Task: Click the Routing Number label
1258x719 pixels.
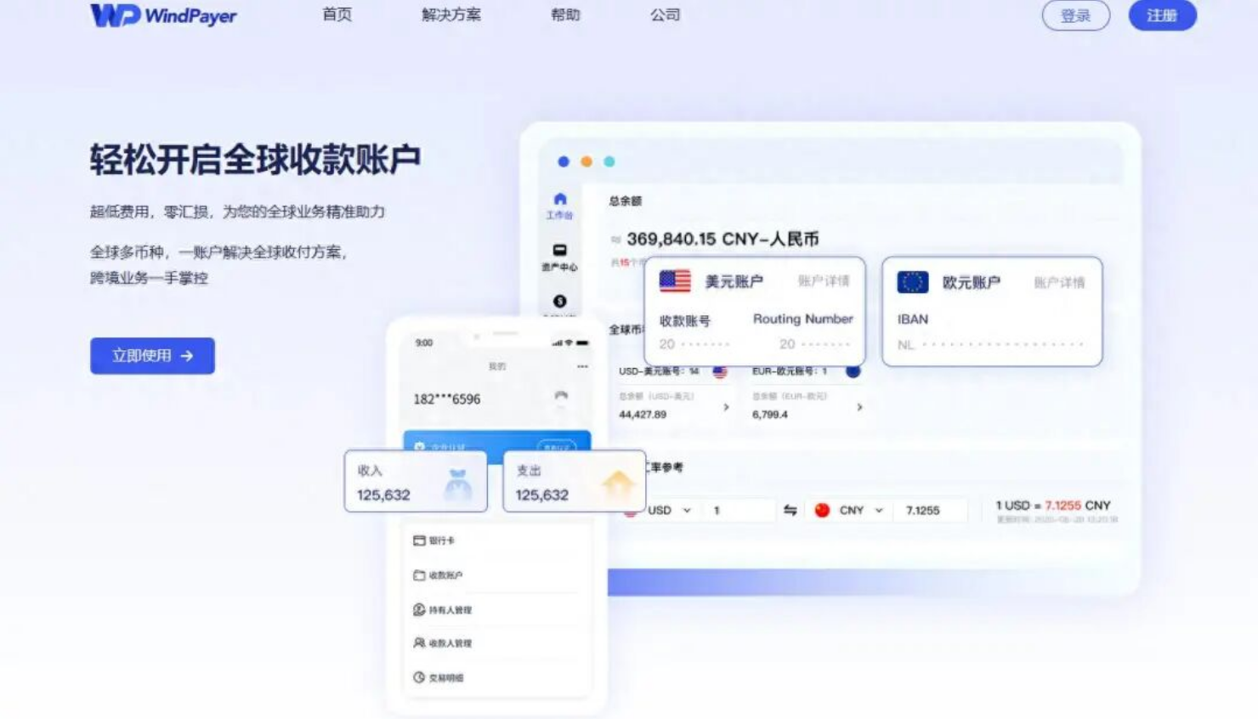Action: pyautogui.click(x=803, y=319)
